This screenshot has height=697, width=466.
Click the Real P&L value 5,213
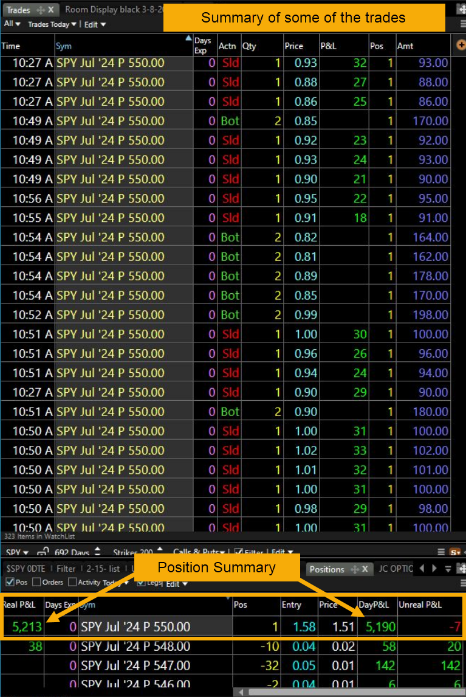27,627
